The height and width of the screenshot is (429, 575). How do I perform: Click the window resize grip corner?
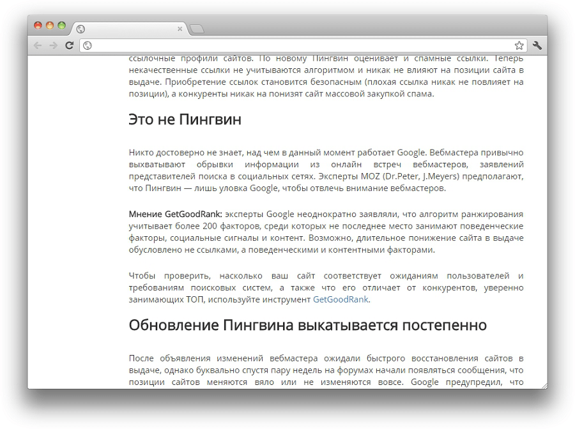[544, 386]
